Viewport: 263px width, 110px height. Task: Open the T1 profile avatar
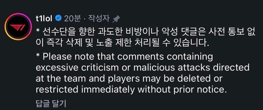pos(18,27)
